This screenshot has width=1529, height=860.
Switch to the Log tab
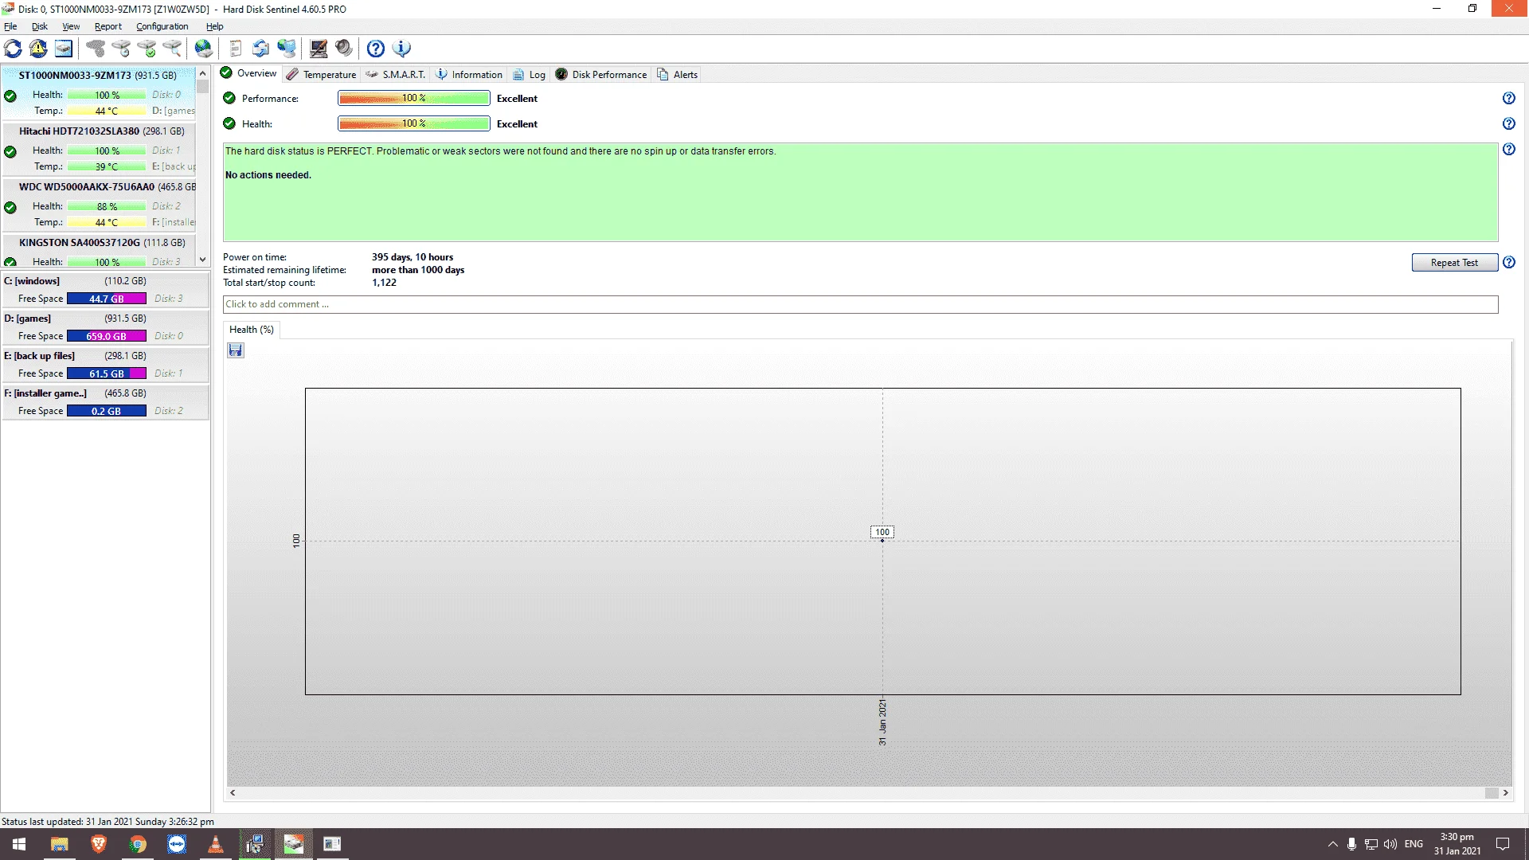pos(530,74)
